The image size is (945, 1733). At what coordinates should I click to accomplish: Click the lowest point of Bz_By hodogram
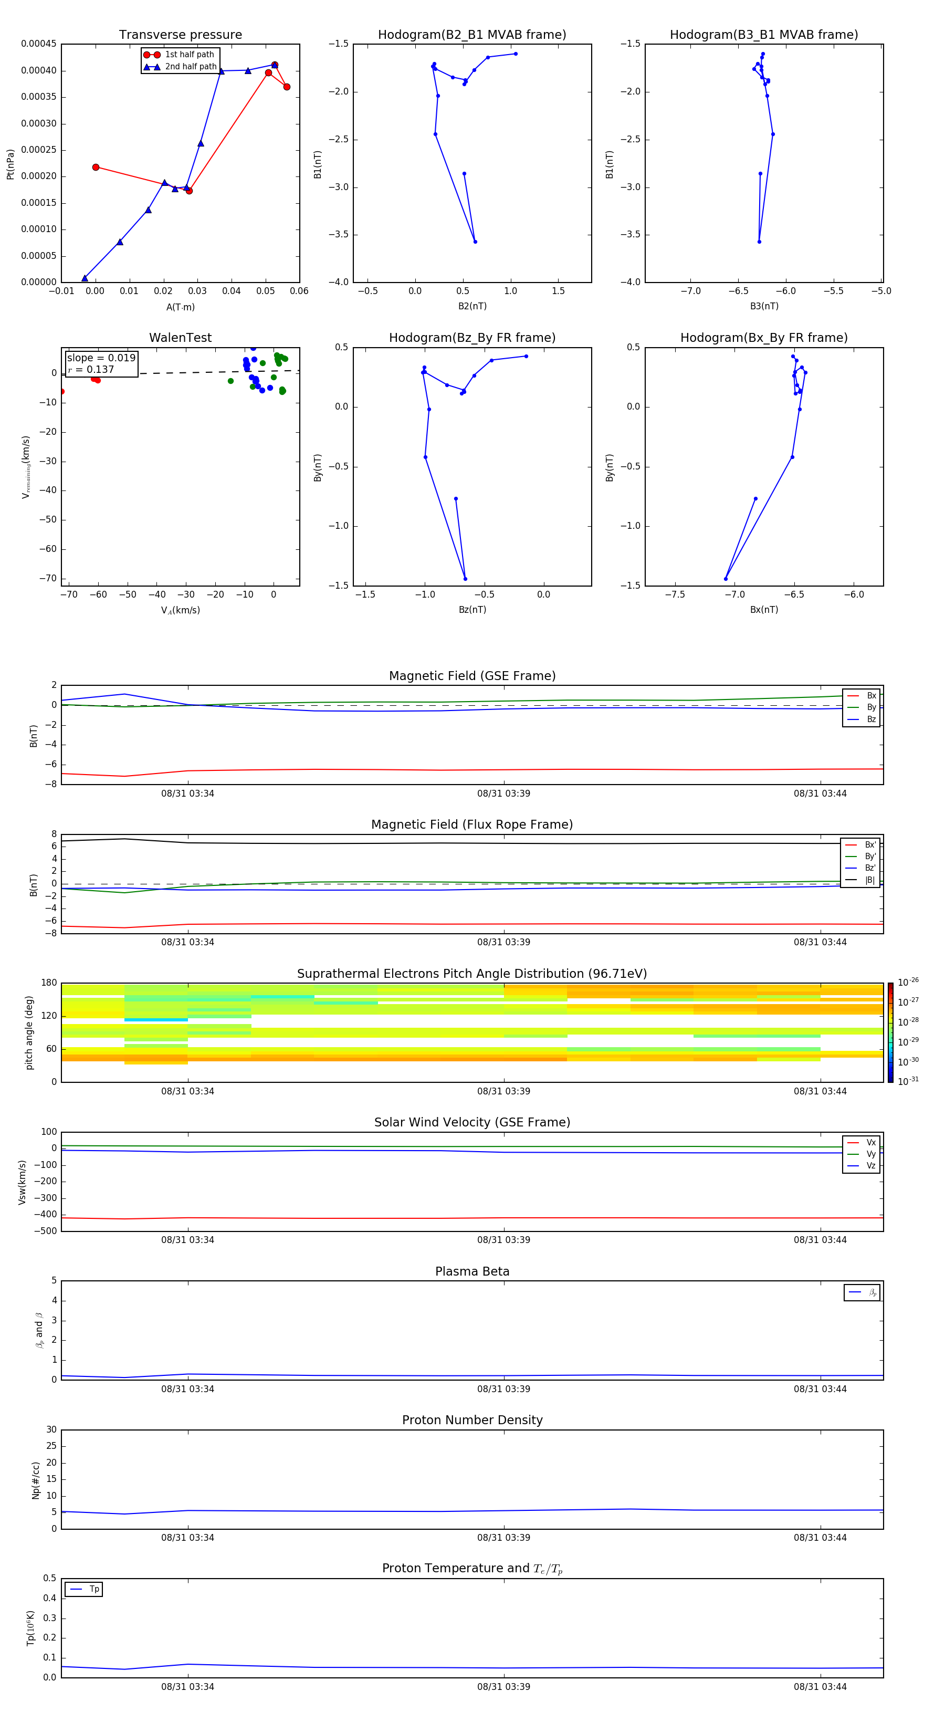(x=465, y=579)
